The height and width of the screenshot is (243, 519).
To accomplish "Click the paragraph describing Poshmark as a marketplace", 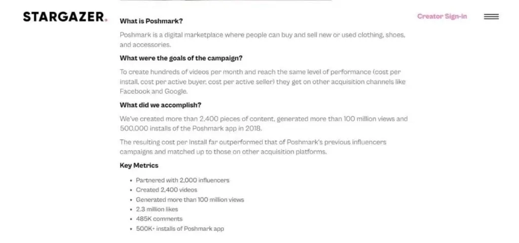I will tap(263, 39).
